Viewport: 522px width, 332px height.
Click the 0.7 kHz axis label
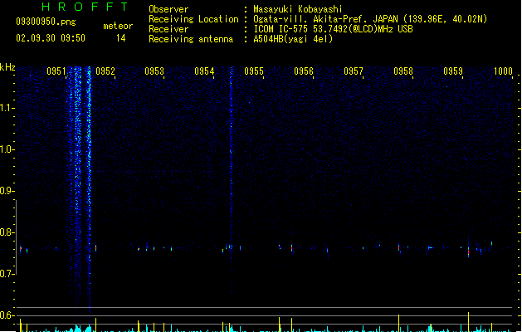[7, 274]
